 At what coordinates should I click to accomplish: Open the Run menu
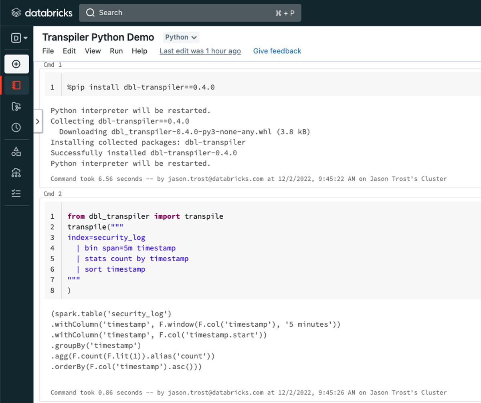[116, 51]
